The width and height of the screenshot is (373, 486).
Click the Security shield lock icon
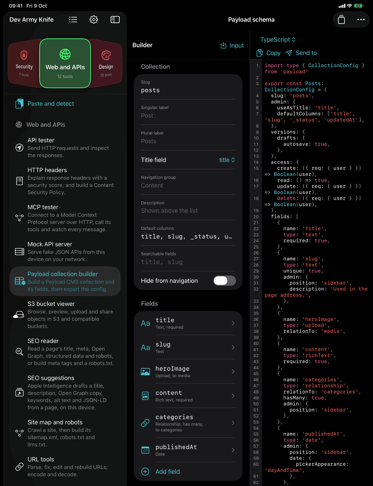point(24,55)
